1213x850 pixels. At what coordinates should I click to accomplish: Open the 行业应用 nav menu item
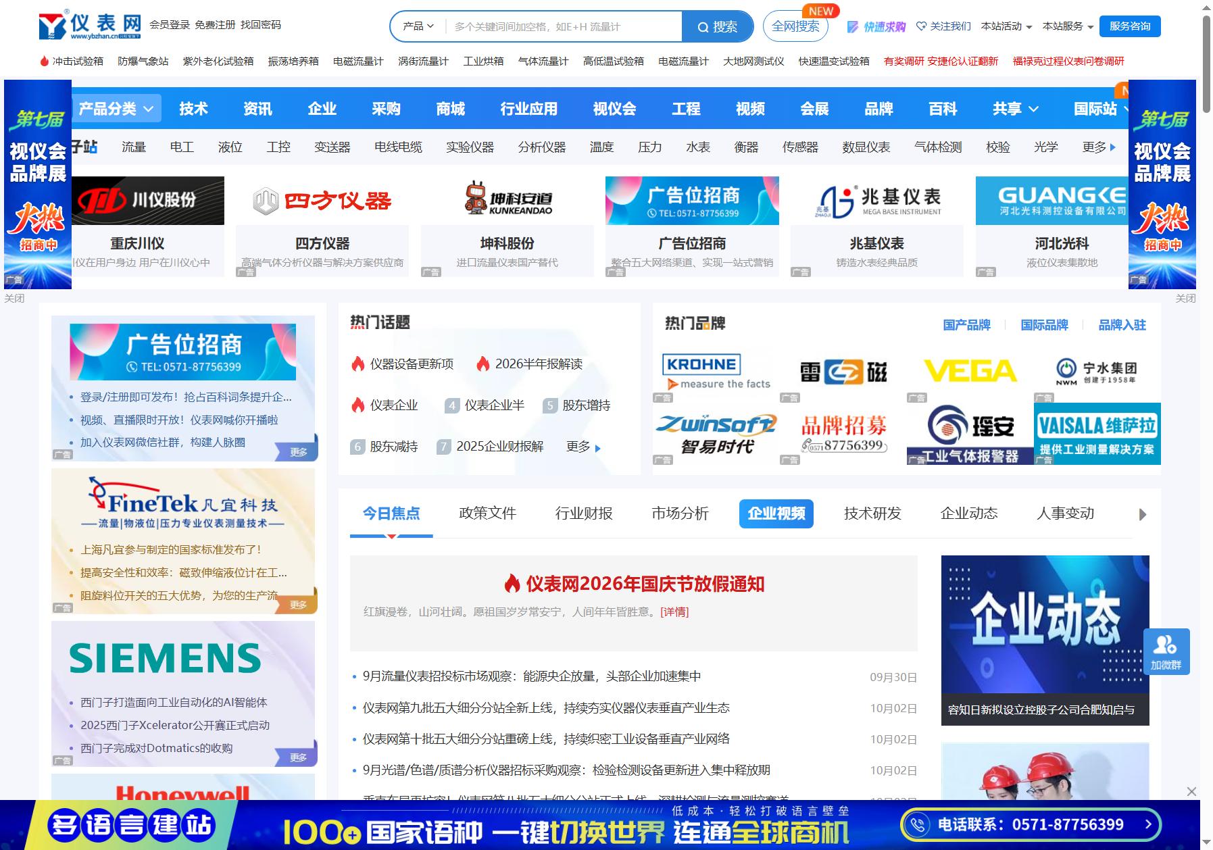click(529, 109)
